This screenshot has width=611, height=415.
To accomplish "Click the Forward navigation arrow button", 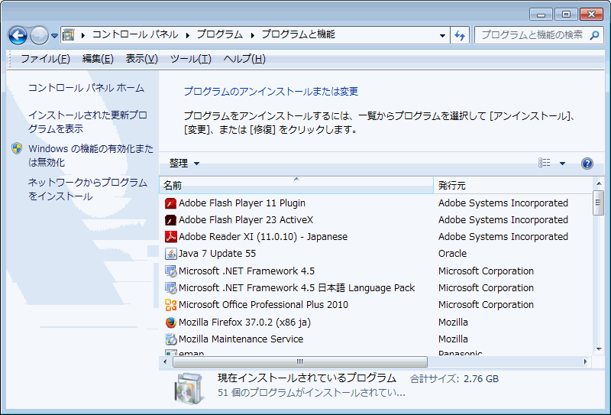I will (39, 35).
